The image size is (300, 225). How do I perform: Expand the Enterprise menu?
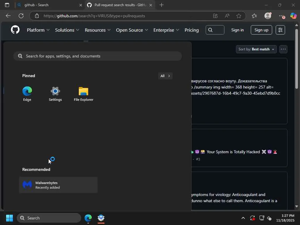(166, 30)
